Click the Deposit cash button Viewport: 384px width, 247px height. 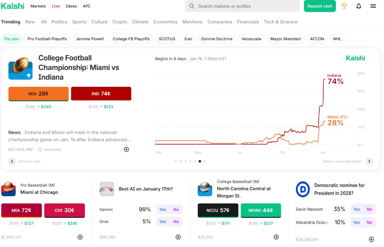pyautogui.click(x=320, y=6)
